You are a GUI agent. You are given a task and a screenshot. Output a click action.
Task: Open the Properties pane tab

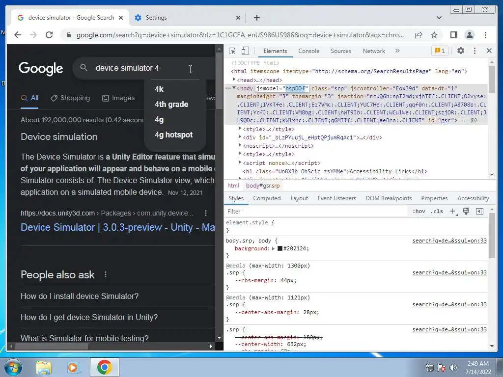click(x=434, y=198)
